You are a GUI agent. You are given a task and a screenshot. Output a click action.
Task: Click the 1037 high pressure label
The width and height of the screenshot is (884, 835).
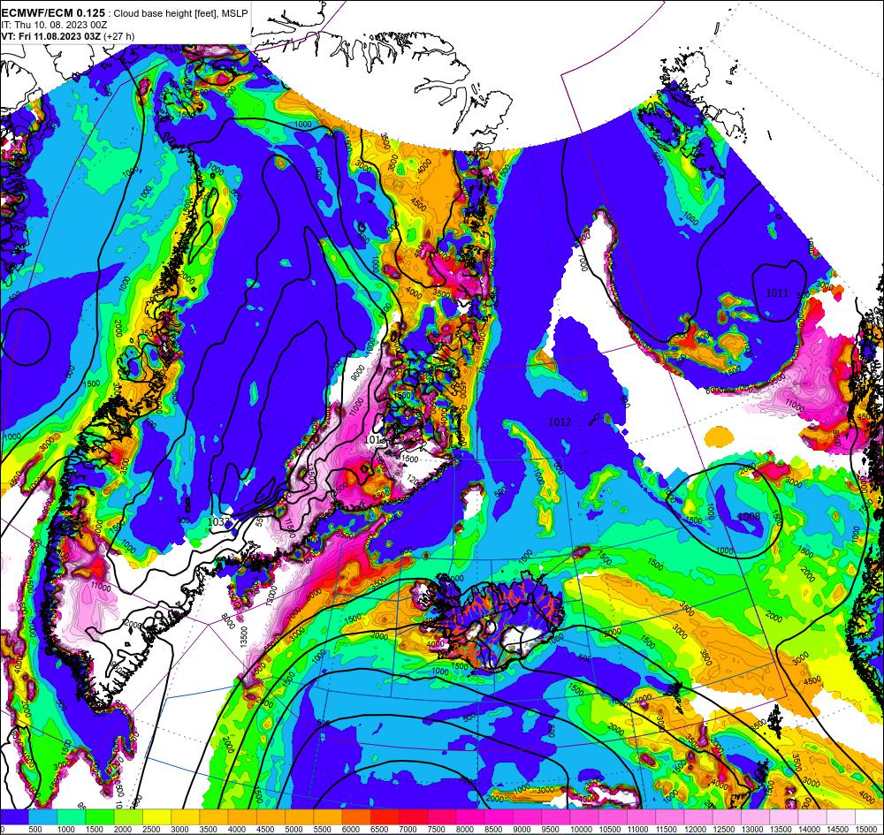pyautogui.click(x=218, y=521)
